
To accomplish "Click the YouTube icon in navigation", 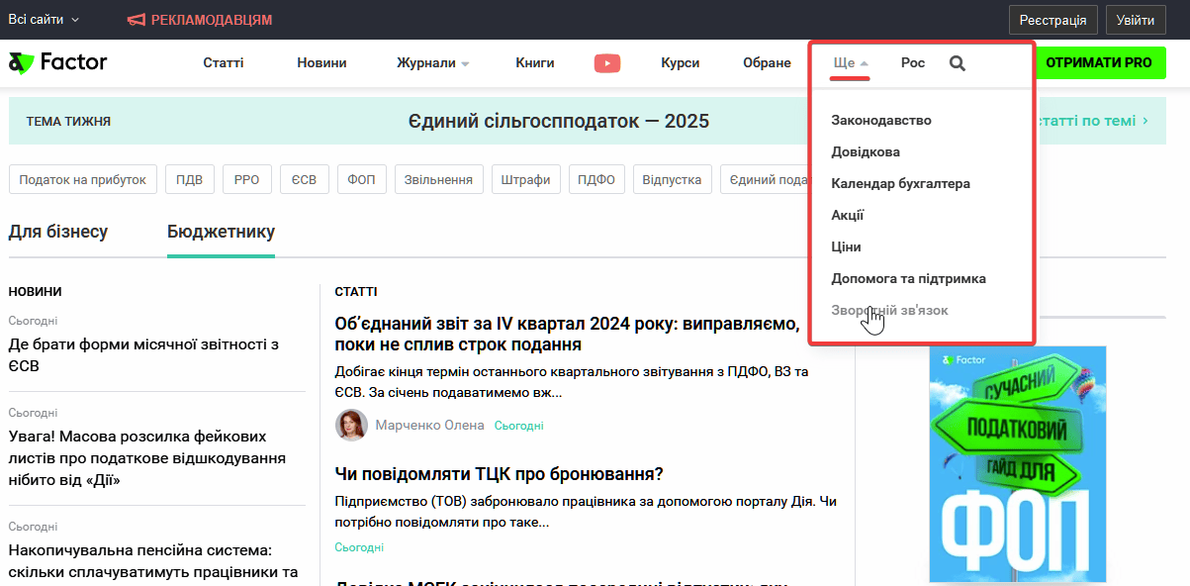I will [606, 63].
